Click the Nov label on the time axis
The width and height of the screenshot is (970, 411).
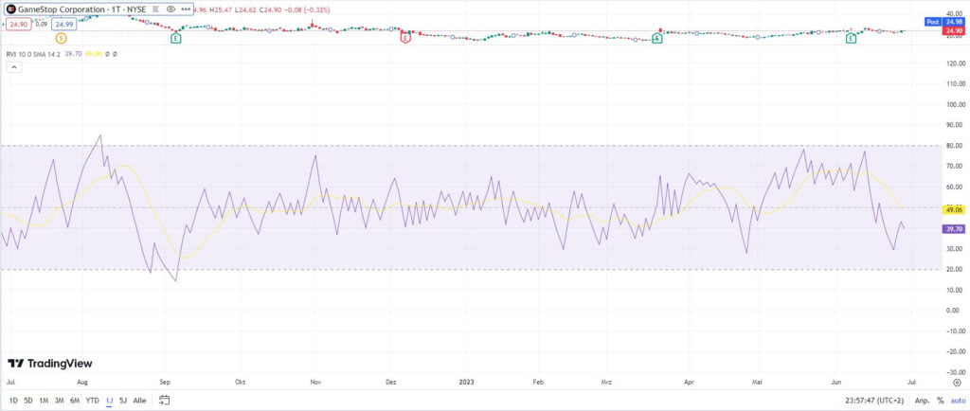pos(315,383)
